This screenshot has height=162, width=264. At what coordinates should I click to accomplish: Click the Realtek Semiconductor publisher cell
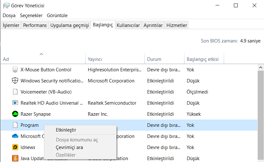click(112, 103)
